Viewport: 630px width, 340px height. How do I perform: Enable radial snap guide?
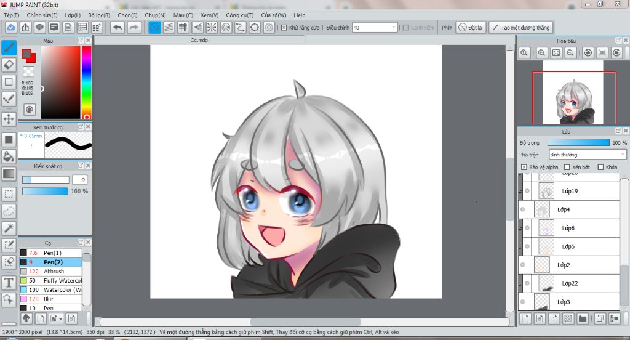pyautogui.click(x=212, y=27)
